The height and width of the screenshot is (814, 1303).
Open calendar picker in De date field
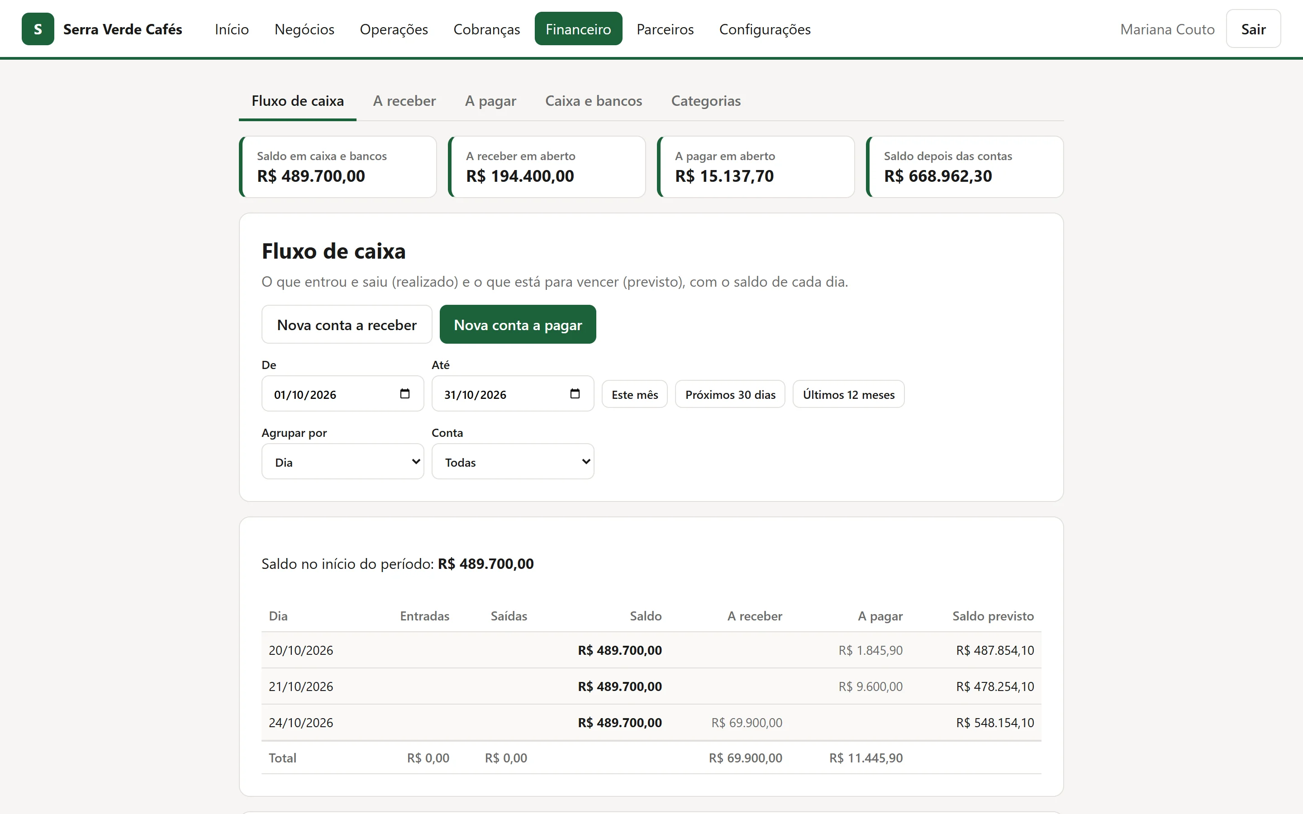pyautogui.click(x=405, y=393)
